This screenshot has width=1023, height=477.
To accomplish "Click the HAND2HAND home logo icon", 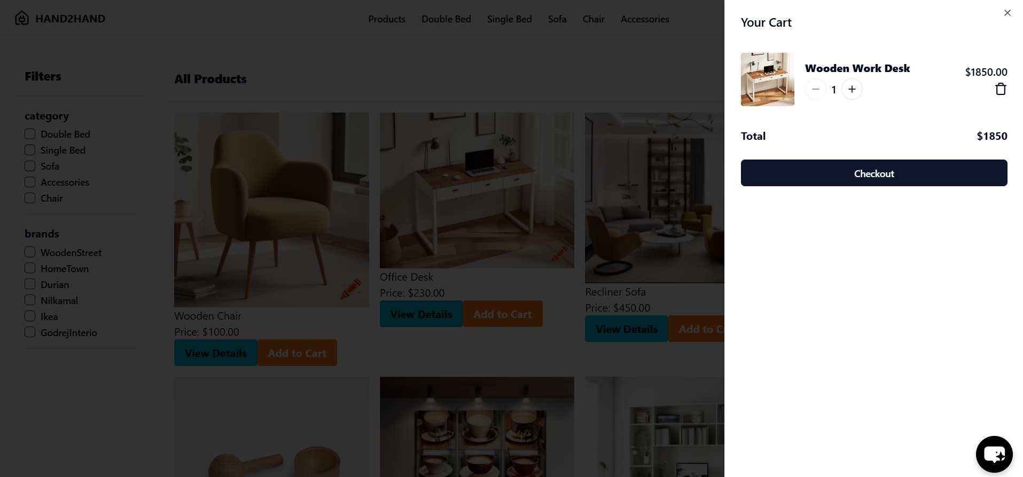I will 22,19.
